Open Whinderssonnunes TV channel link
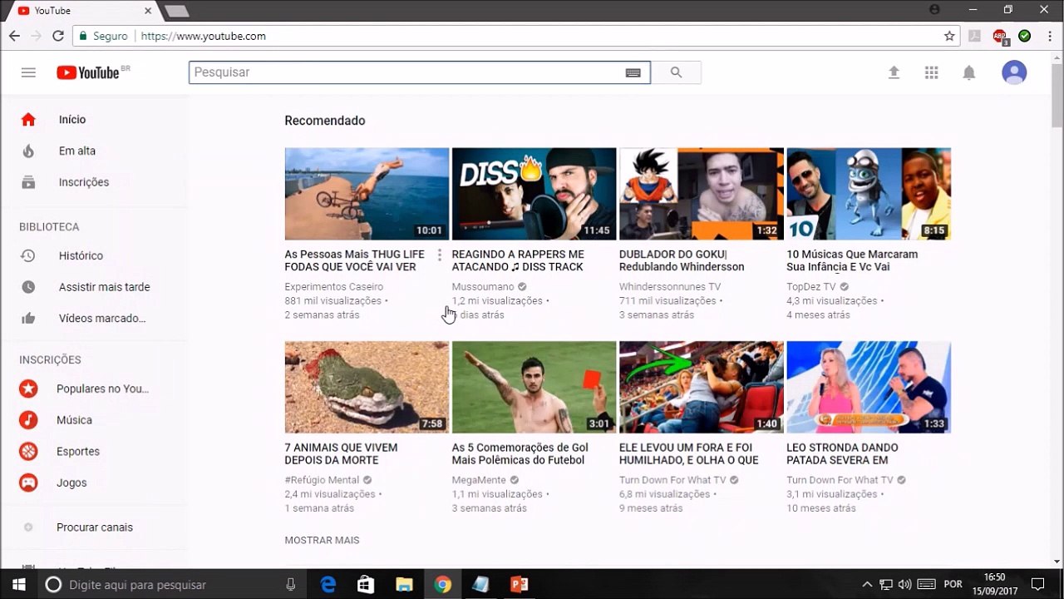1064x599 pixels. pyautogui.click(x=670, y=287)
